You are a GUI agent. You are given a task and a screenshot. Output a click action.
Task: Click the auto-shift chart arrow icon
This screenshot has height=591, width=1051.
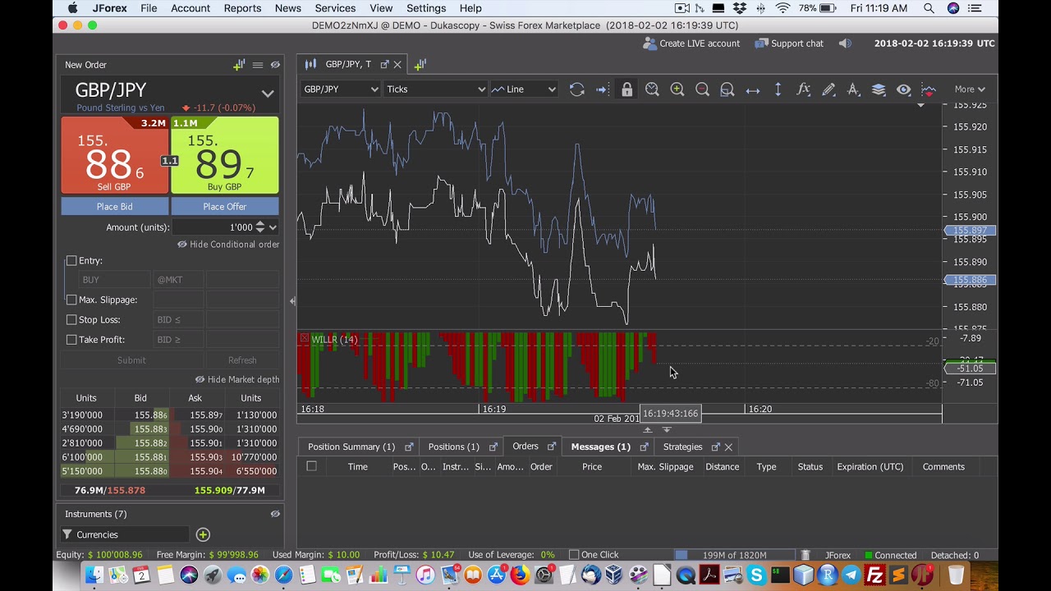602,89
